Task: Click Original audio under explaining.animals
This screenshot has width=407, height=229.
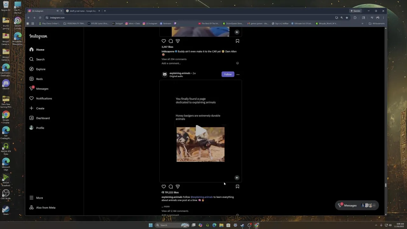Action: click(x=176, y=76)
